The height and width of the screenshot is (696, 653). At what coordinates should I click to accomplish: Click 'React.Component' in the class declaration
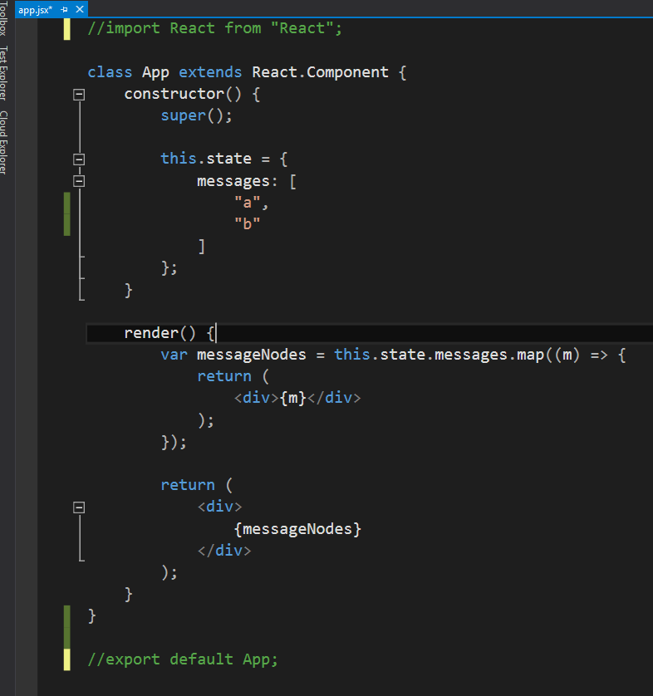[320, 72]
